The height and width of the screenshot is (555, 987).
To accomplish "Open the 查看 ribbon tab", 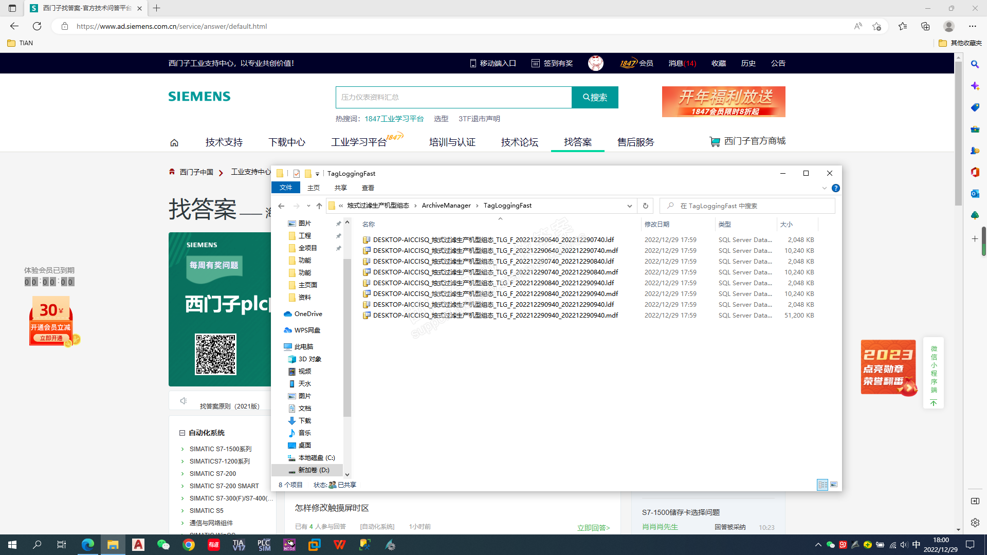I will tap(368, 188).
